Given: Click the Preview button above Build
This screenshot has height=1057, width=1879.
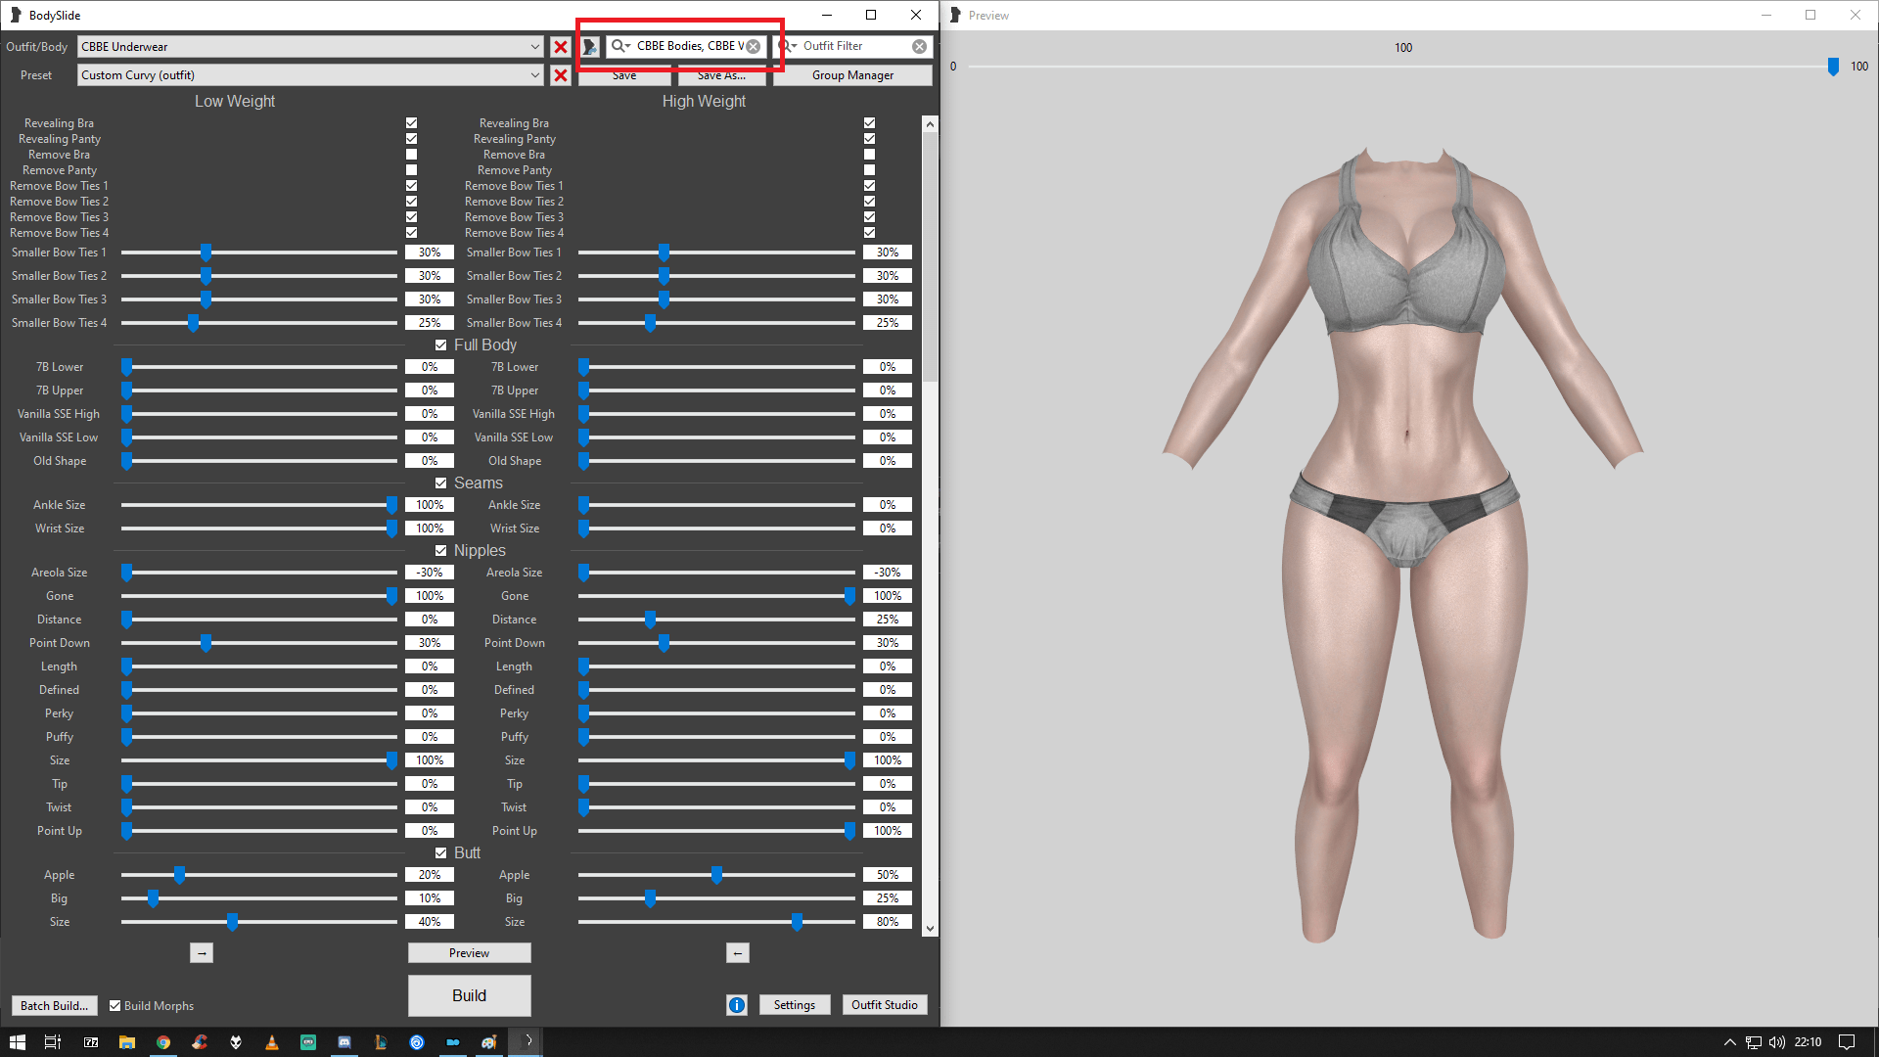Looking at the screenshot, I should coord(470,953).
